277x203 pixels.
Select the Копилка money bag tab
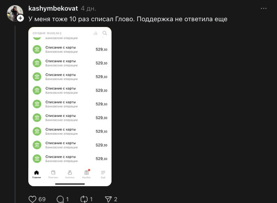pos(70,174)
